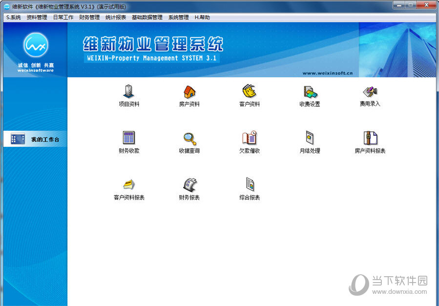439x306 pixels.
Task: Open the 财务管理 menu
Action: coord(89,18)
